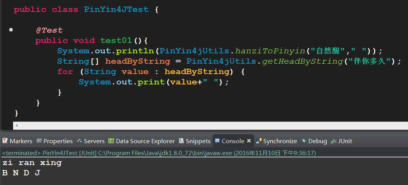Click the @Test annotation in the editor
The image size is (408, 185).
pos(49,30)
